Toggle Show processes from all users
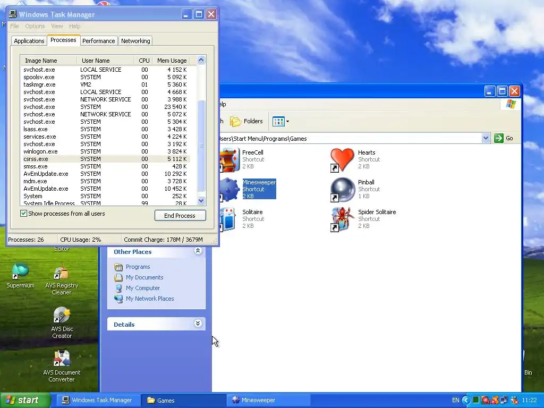Viewport: 544px width, 408px height. pos(23,214)
